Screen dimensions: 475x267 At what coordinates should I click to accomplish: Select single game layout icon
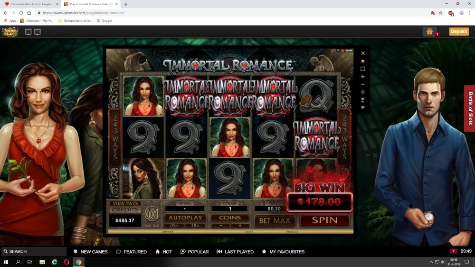tap(28, 32)
